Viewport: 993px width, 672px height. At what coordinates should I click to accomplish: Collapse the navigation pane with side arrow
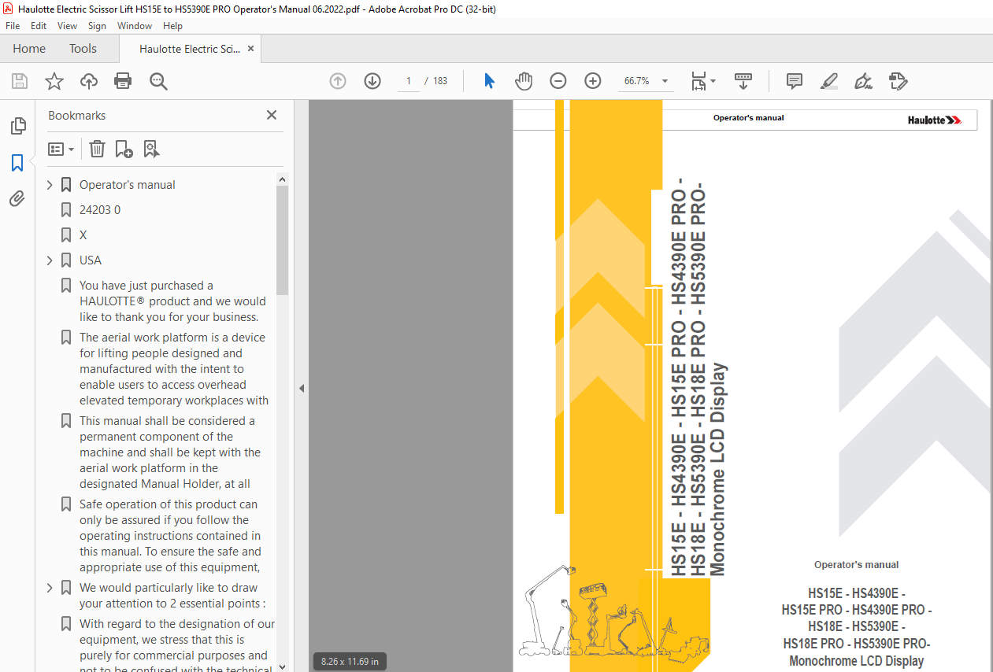[x=301, y=388]
